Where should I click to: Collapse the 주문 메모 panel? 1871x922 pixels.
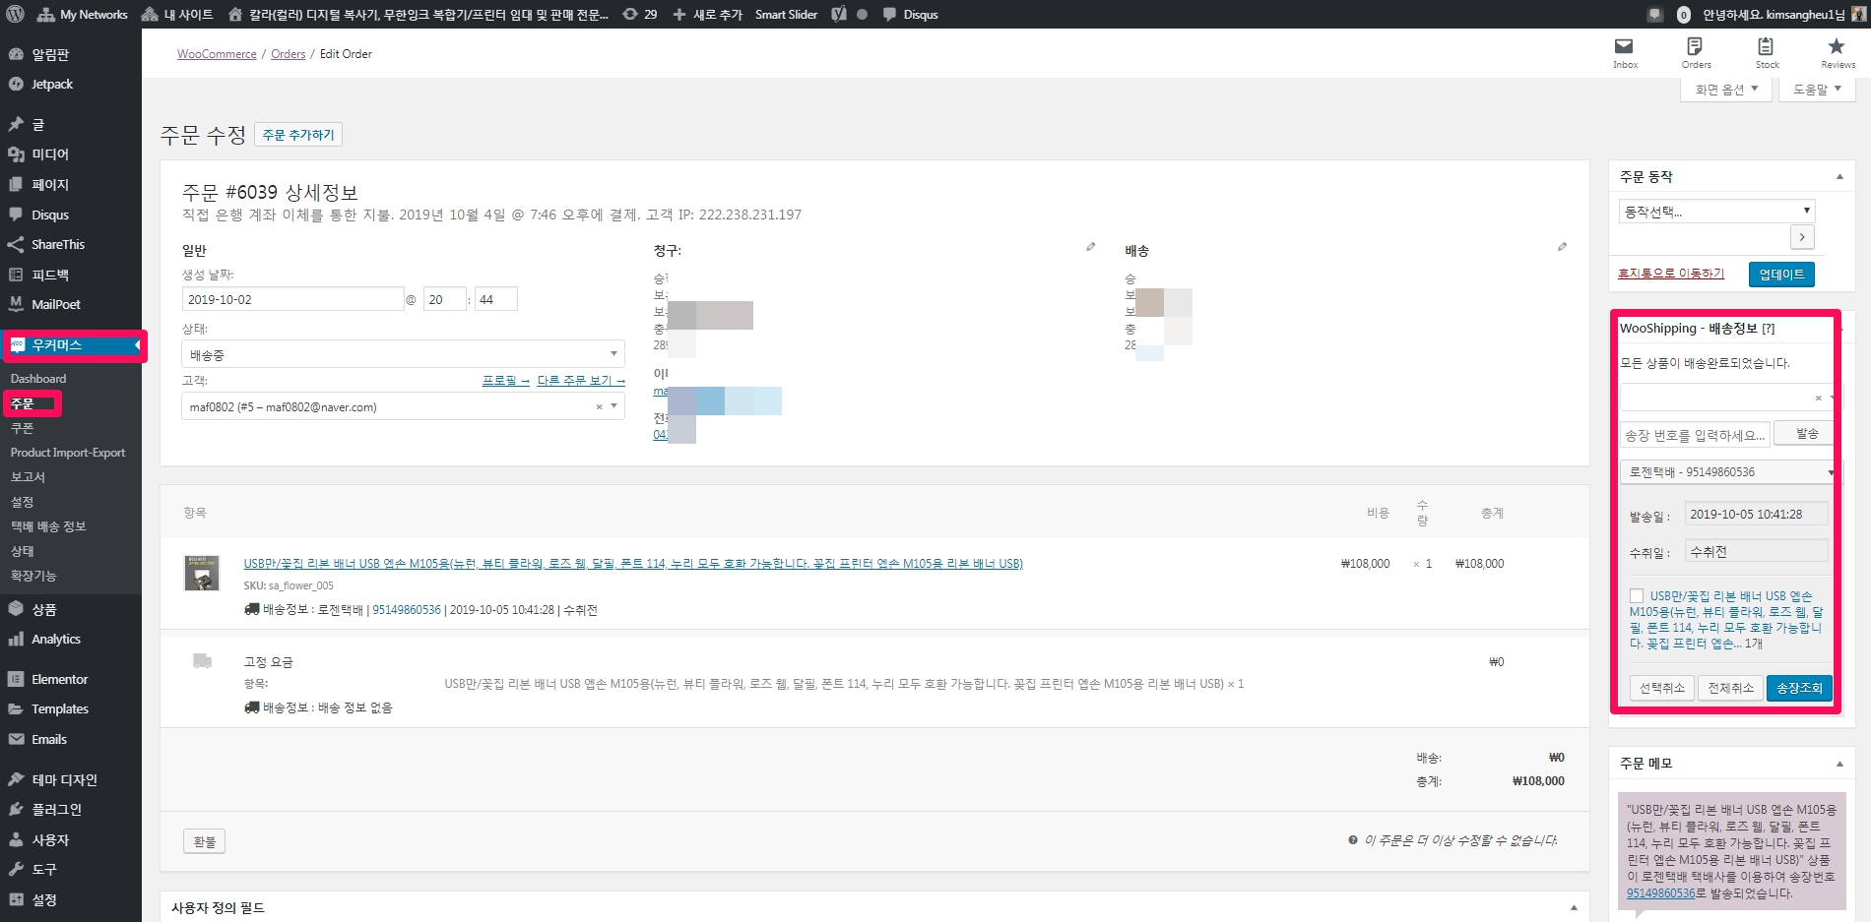click(1839, 764)
